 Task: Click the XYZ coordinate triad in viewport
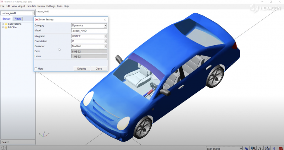pos(44,135)
